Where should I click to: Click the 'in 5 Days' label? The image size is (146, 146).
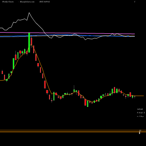click(140, 116)
